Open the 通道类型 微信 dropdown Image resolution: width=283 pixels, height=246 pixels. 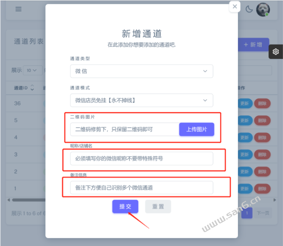point(141,71)
